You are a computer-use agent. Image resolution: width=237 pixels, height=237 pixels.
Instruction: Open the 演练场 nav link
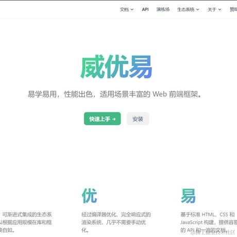(163, 9)
